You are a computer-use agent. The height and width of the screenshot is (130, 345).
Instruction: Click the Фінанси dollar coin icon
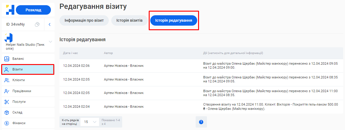[7, 123]
